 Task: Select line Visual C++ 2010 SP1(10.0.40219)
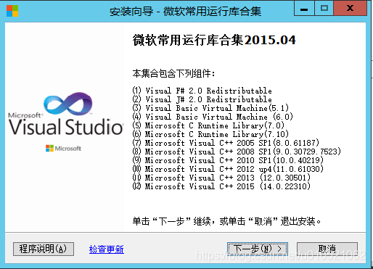228,160
